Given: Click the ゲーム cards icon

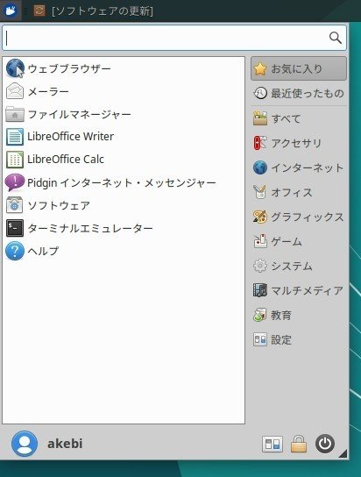Looking at the screenshot, I should pyautogui.click(x=260, y=241).
